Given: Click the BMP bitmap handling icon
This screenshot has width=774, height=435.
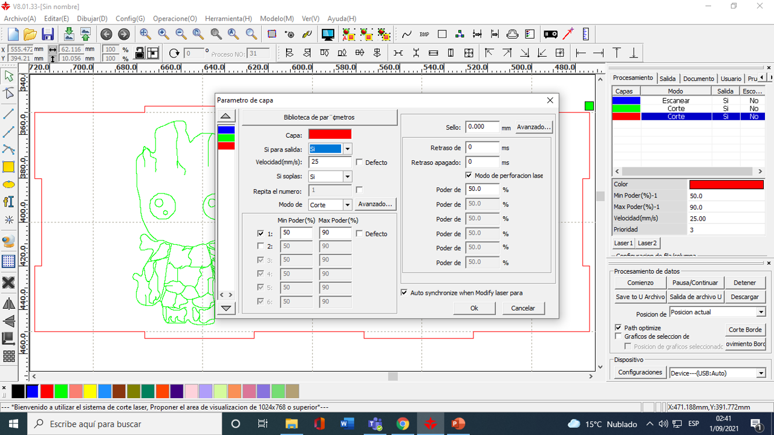Looking at the screenshot, I should tap(424, 34).
